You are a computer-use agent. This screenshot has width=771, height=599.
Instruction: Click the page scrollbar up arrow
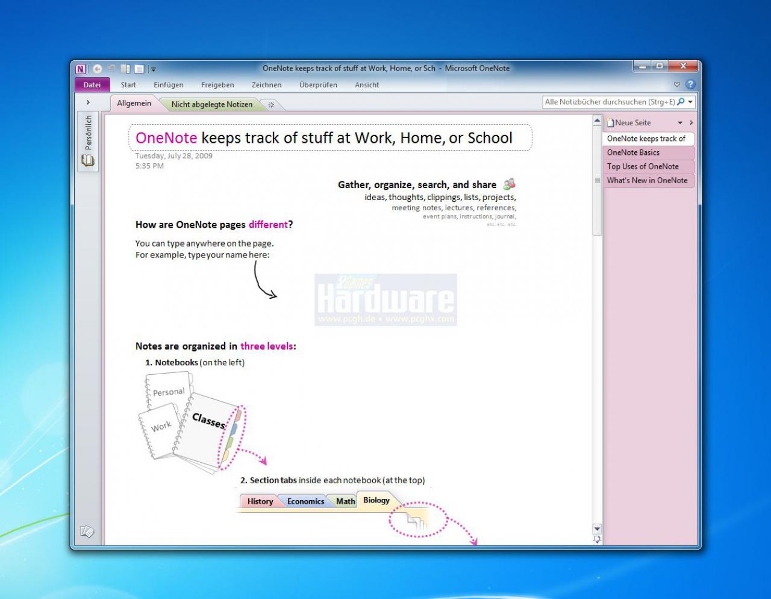coord(597,121)
